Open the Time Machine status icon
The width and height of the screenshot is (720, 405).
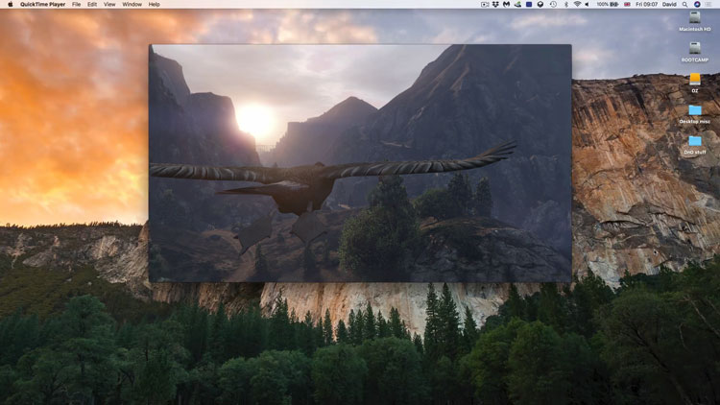(x=553, y=4)
